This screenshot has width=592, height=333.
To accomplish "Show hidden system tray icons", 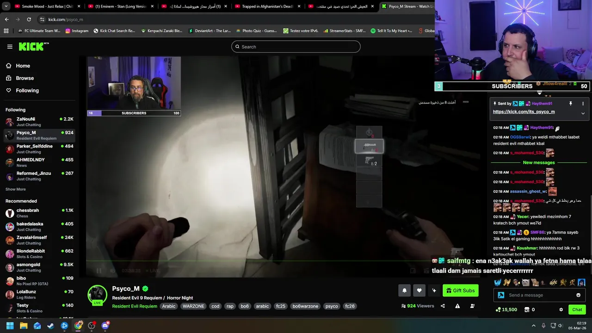I will (533, 326).
